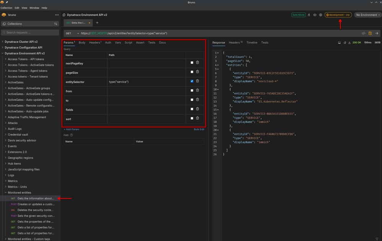Screen dimensions: 382x241
Task: Expand Dynatrace Cluster API v2 collection
Action: [21, 42]
